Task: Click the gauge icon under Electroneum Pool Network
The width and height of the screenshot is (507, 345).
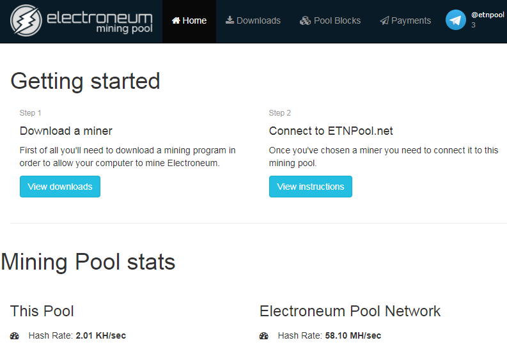Action: click(x=264, y=335)
